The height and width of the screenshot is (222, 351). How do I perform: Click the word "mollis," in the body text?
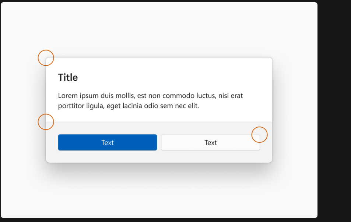tap(125, 96)
